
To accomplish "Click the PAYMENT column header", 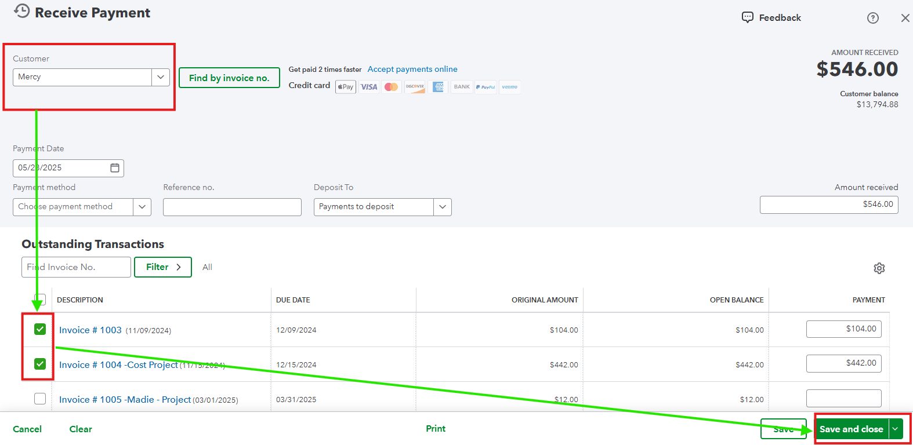I will (x=869, y=300).
